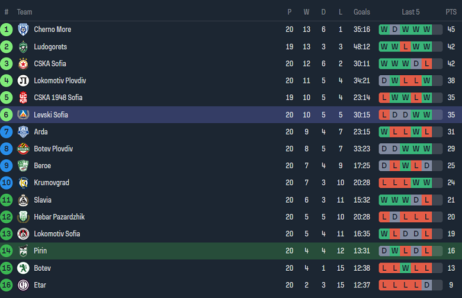Sort table by PTS column header
This screenshot has width=462, height=298.
(x=451, y=12)
